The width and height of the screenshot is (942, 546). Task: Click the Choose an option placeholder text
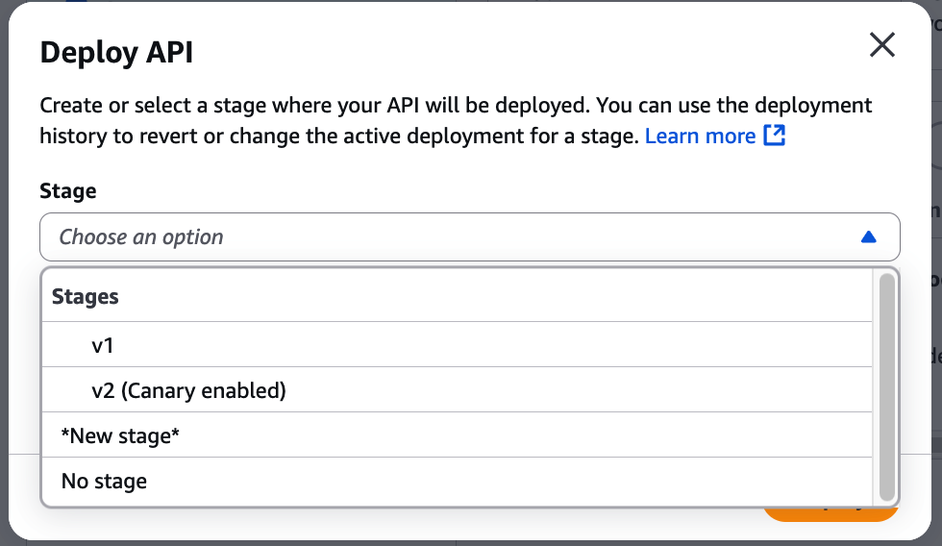click(141, 236)
